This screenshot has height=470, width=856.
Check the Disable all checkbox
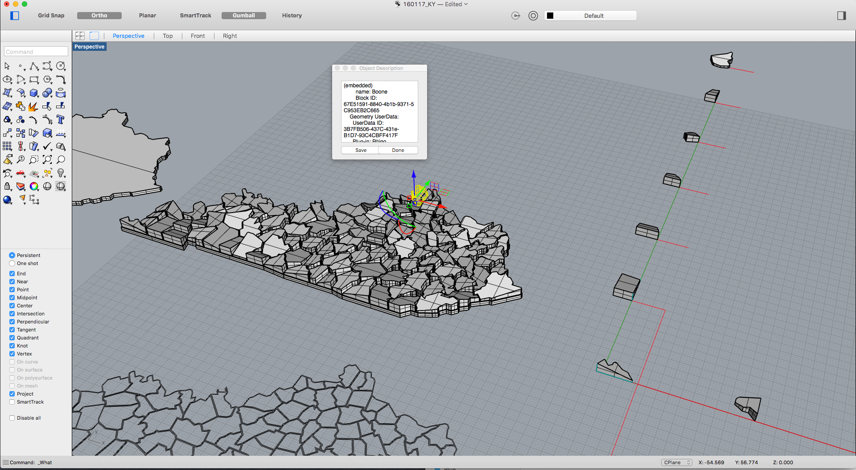click(12, 418)
